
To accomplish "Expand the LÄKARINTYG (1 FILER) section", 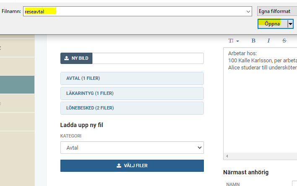I will click(132, 93).
